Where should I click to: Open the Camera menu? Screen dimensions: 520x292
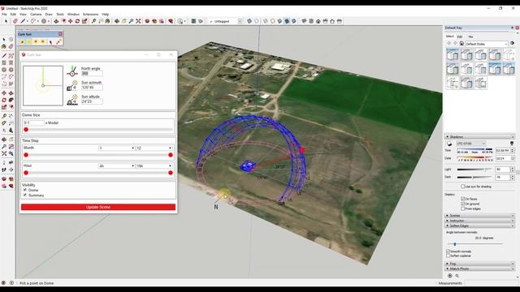pyautogui.click(x=36, y=15)
